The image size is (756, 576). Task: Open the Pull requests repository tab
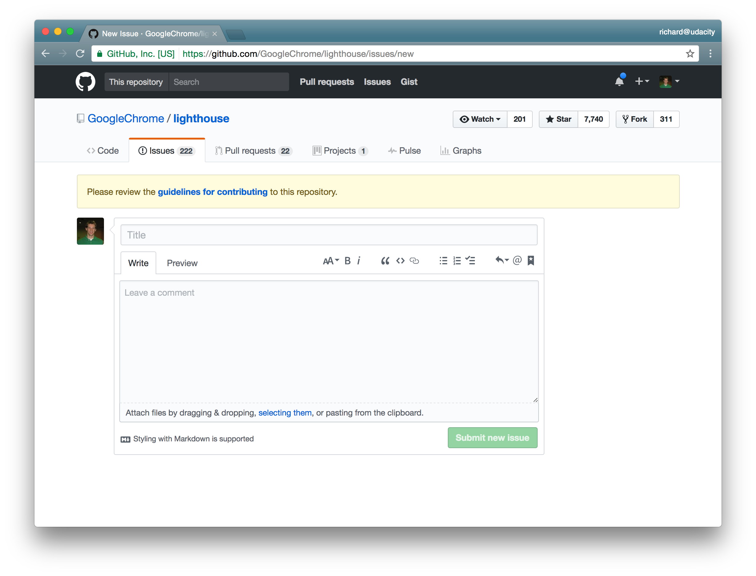pyautogui.click(x=253, y=151)
